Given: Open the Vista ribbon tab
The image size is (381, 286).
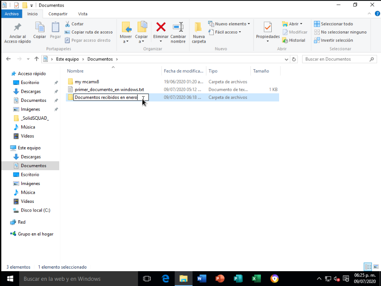Looking at the screenshot, I should tap(83, 14).
